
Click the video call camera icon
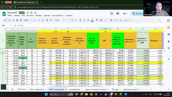click(124, 13)
